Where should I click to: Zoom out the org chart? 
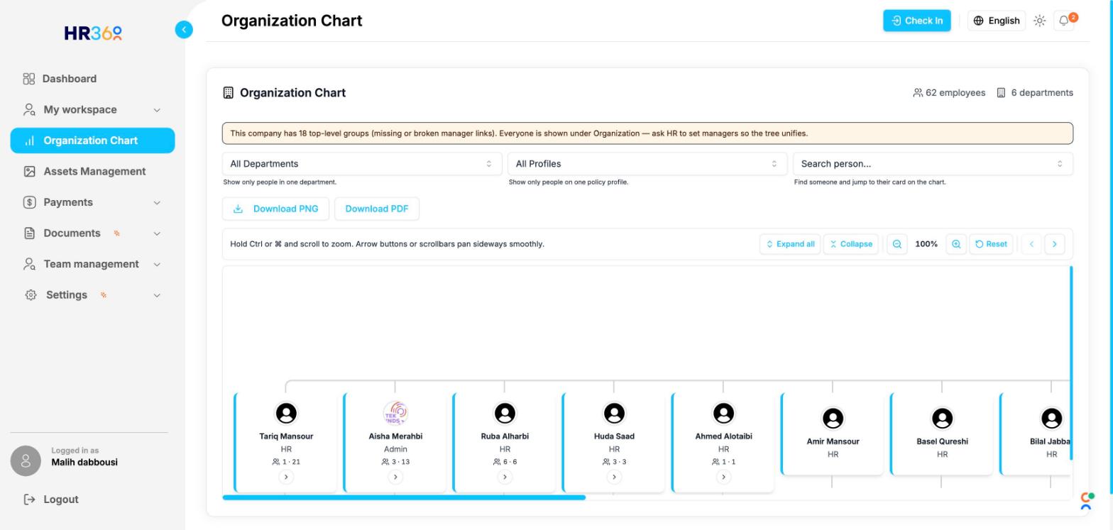[x=897, y=244]
